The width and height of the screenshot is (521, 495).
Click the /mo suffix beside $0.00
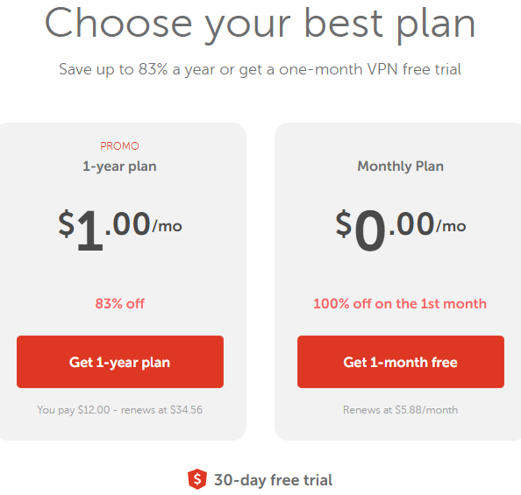(x=451, y=226)
